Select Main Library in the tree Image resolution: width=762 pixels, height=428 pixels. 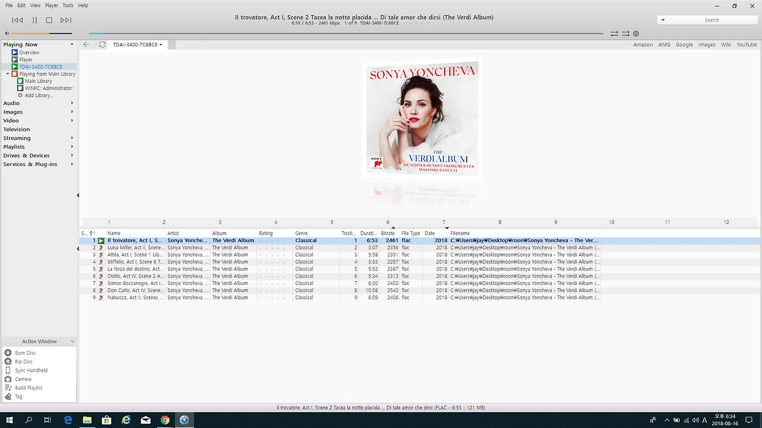[x=38, y=81]
